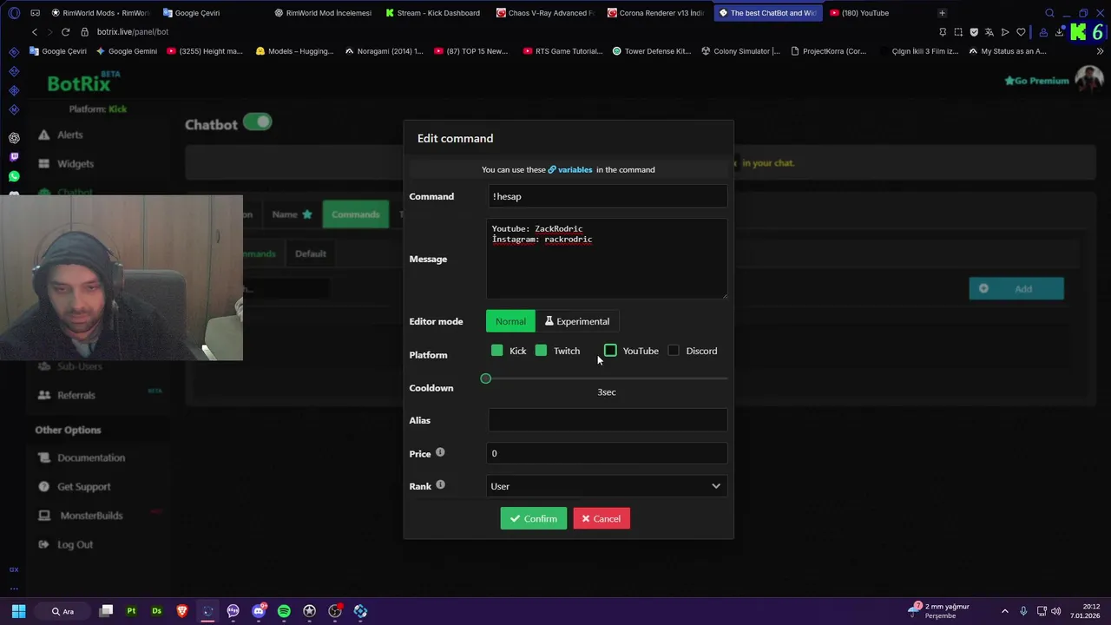The image size is (1111, 625).
Task: Click in the Price input field
Action: pyautogui.click(x=607, y=453)
